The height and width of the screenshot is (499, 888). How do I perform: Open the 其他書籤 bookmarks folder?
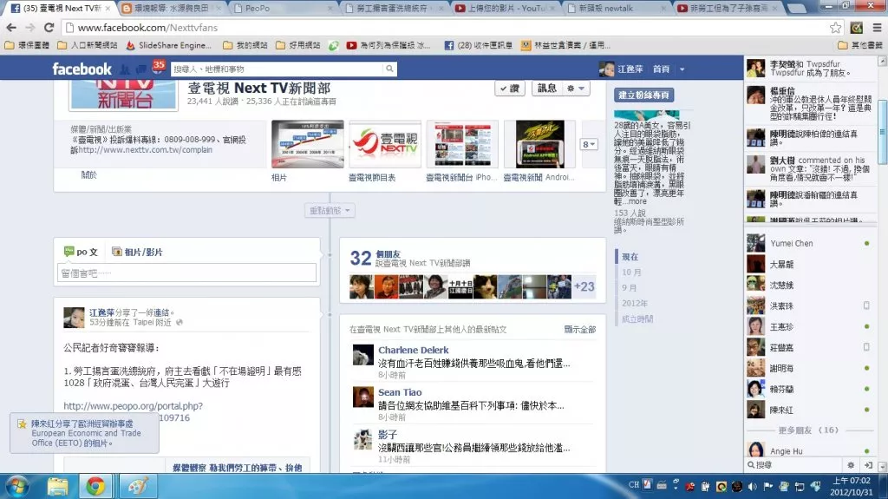[860, 45]
